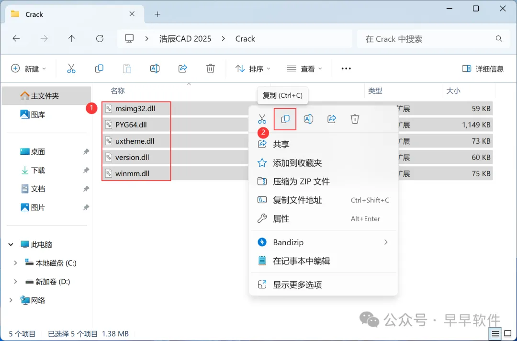
Task: Select 复制文件地址 menu entry
Action: 324,200
